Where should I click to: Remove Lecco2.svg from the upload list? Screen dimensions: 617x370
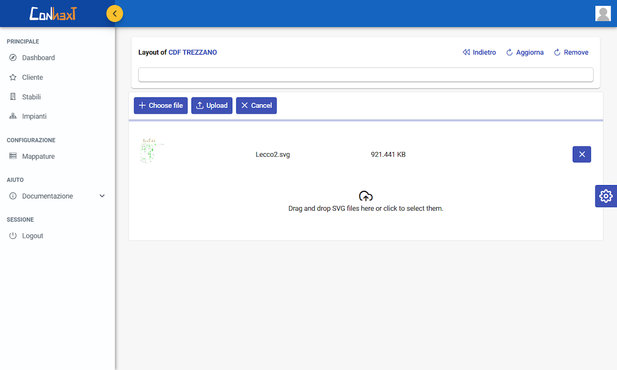[581, 155]
